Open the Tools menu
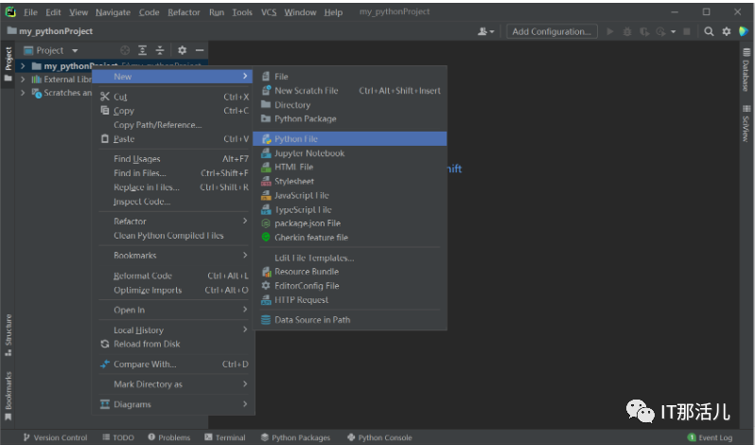 point(241,12)
